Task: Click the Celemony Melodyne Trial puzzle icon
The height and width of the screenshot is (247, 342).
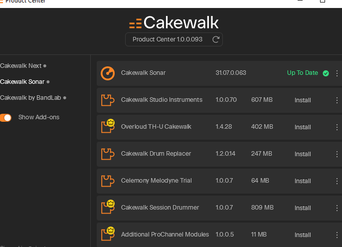Action: click(108, 181)
